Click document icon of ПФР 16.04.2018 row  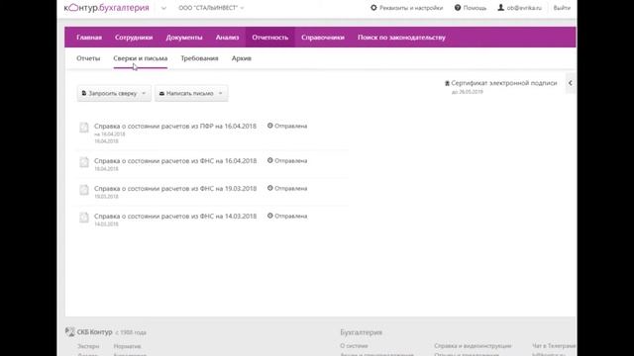pos(83,128)
